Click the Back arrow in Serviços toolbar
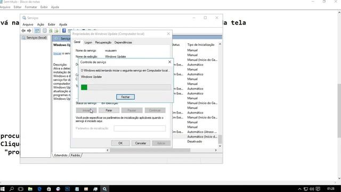 [x=23, y=31]
